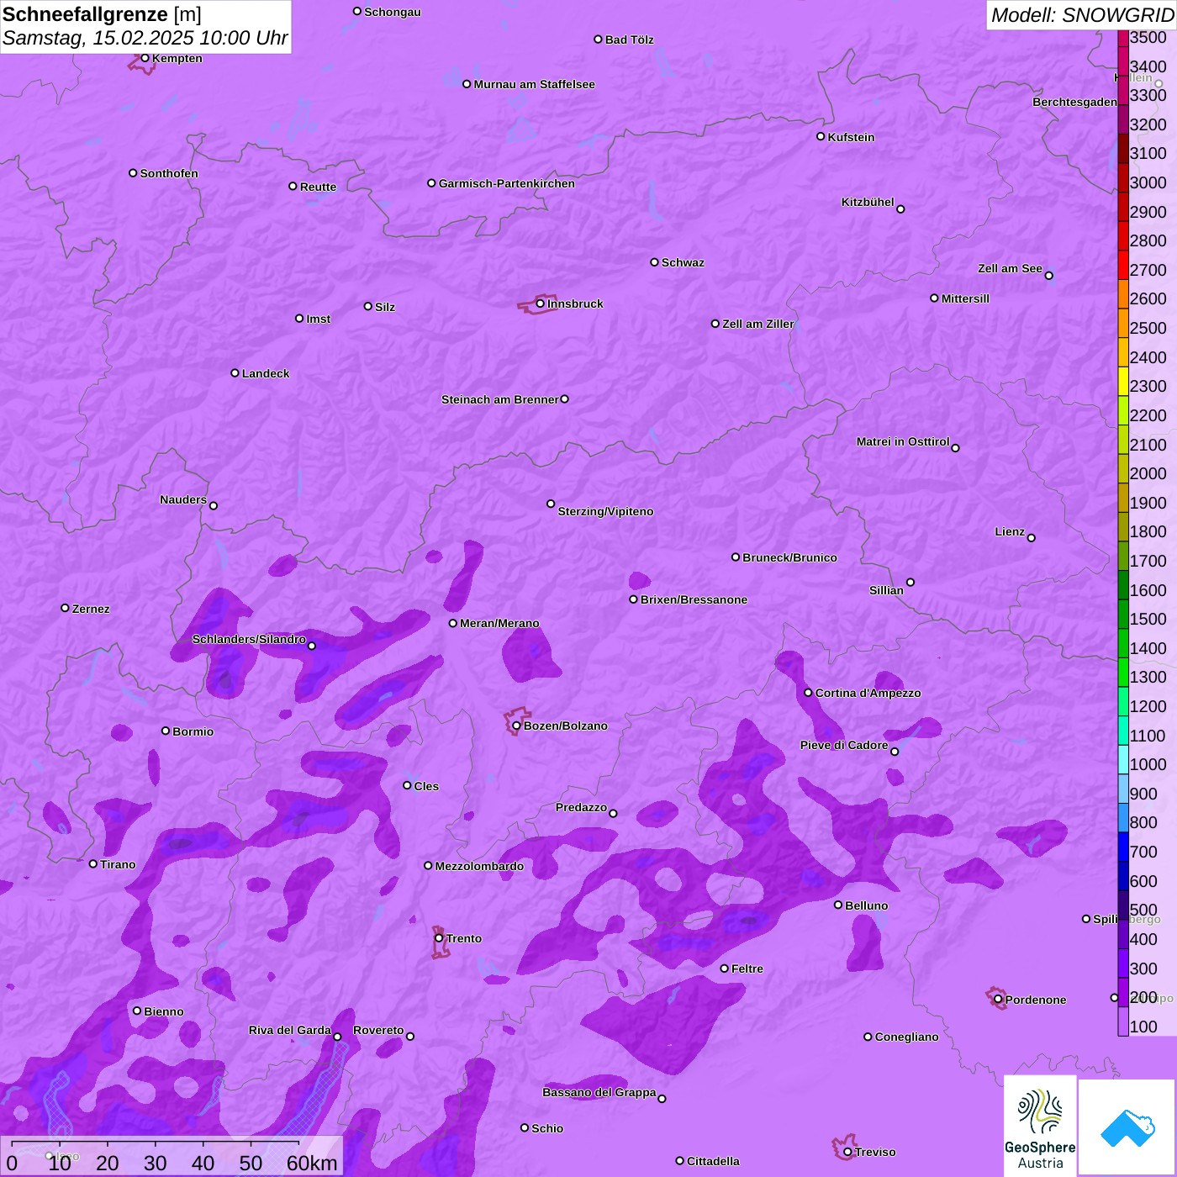Click the Pieve di Cadore label

(x=844, y=745)
